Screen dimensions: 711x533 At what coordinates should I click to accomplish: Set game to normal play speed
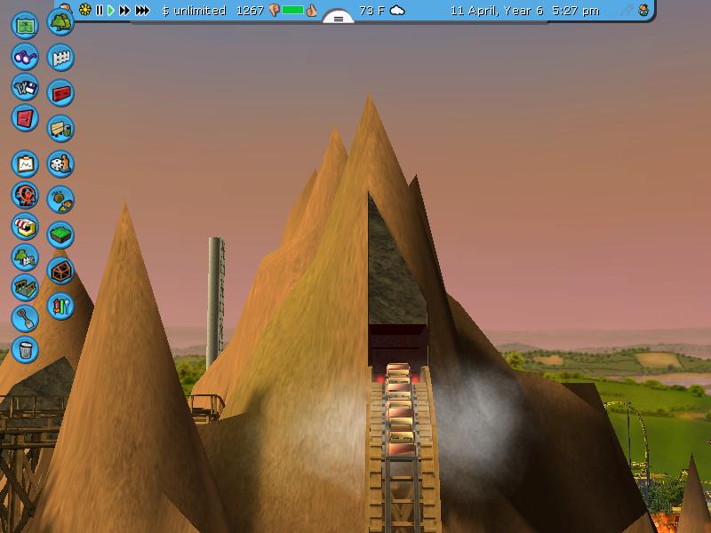tap(110, 10)
